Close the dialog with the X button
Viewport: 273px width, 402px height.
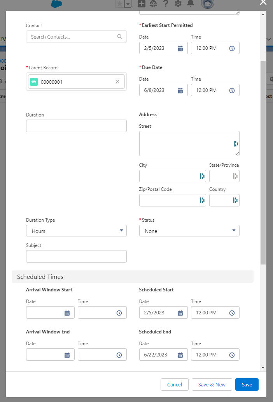(263, 2)
